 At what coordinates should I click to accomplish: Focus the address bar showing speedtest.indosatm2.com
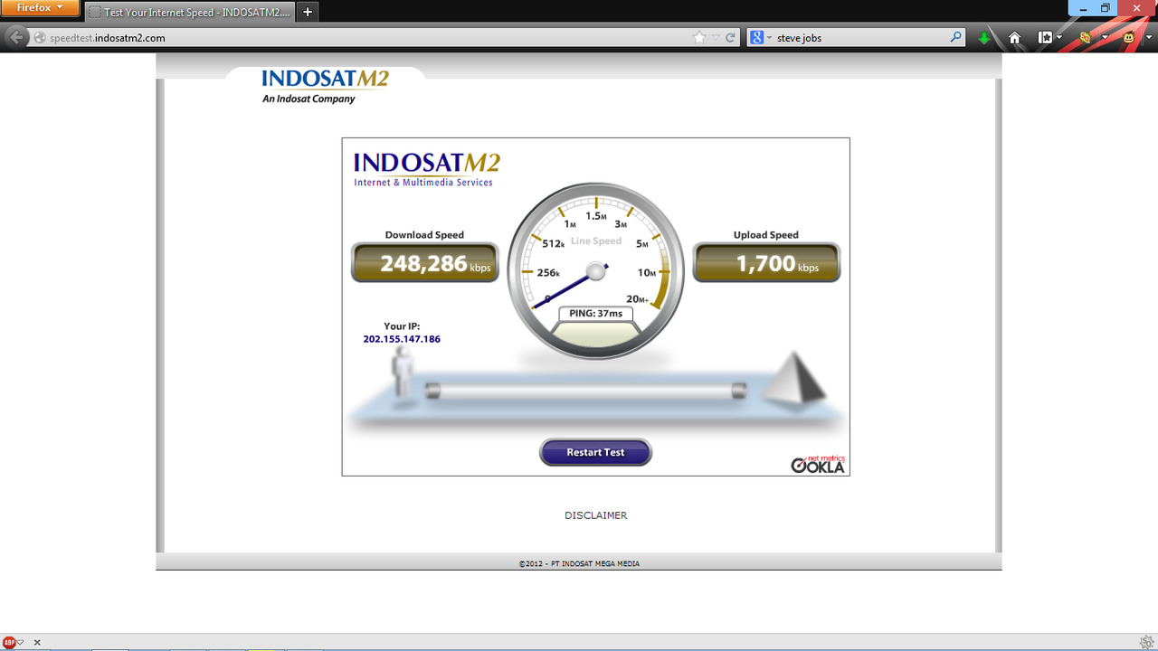[362, 38]
